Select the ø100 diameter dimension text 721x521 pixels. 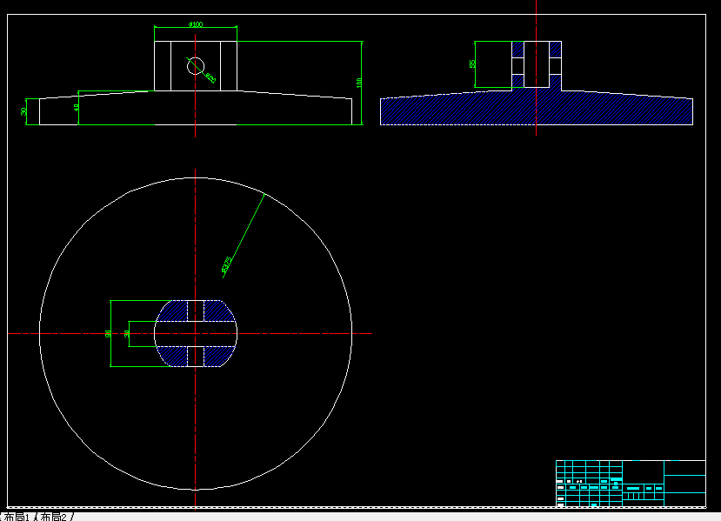pyautogui.click(x=196, y=24)
